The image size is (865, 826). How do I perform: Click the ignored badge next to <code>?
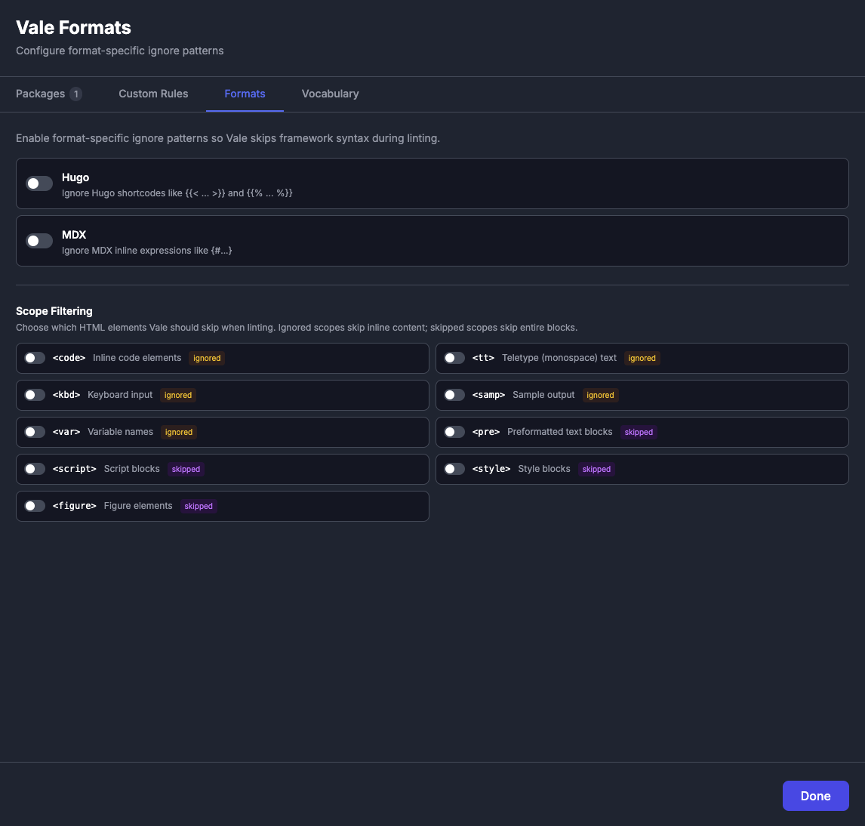click(207, 358)
